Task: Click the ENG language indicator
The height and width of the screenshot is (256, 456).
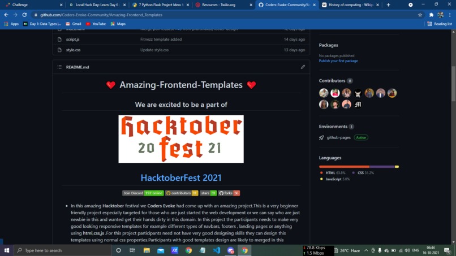Action: [x=416, y=250]
